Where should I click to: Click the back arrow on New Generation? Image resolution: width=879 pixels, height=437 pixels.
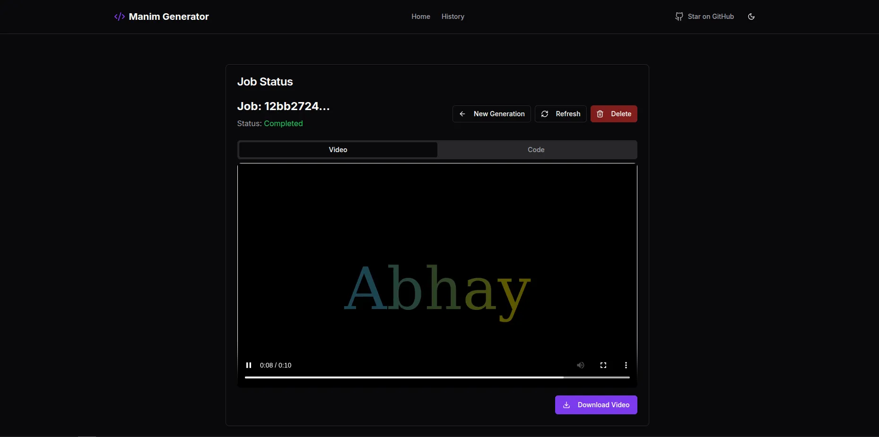click(x=462, y=114)
